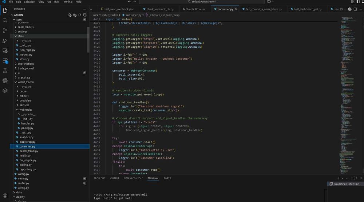364x202 pixels.
Task: Expand the data folder
Action: click(50, 192)
